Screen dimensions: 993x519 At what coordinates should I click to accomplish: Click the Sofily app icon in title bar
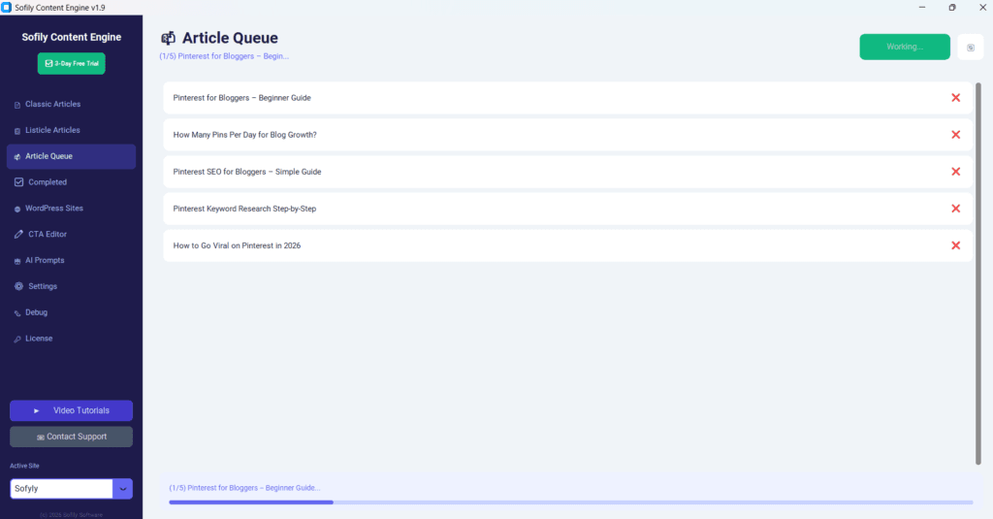(x=7, y=8)
